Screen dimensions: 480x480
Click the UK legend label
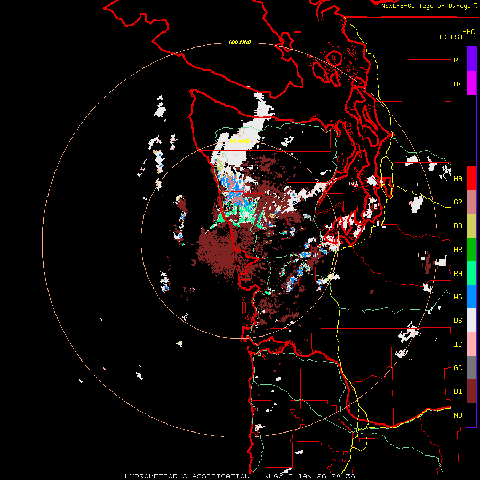[458, 84]
